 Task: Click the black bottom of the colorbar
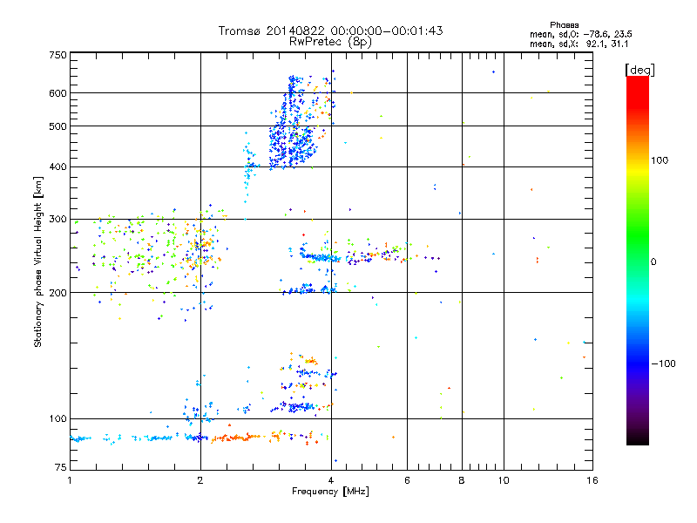[x=638, y=438]
